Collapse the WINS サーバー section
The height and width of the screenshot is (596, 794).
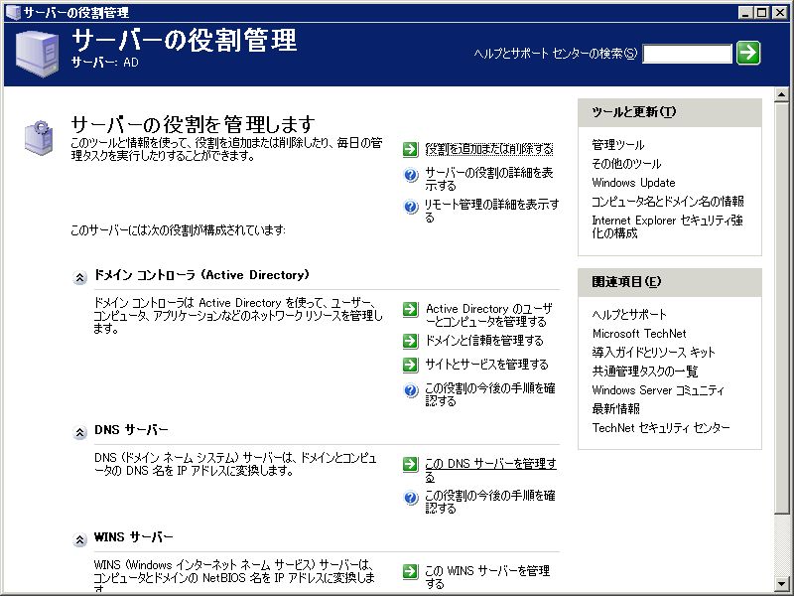pyautogui.click(x=79, y=540)
